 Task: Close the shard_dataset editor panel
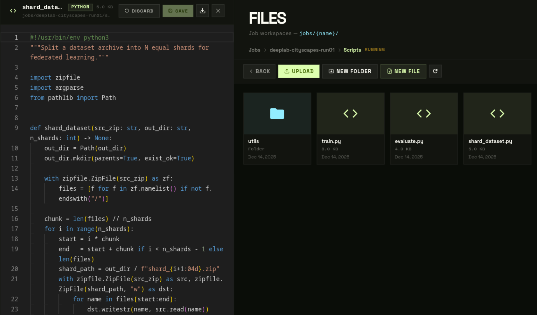(218, 11)
